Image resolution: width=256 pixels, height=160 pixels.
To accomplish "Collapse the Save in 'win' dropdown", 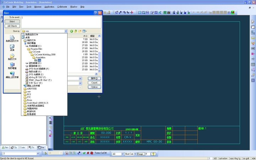I will 66,31.
